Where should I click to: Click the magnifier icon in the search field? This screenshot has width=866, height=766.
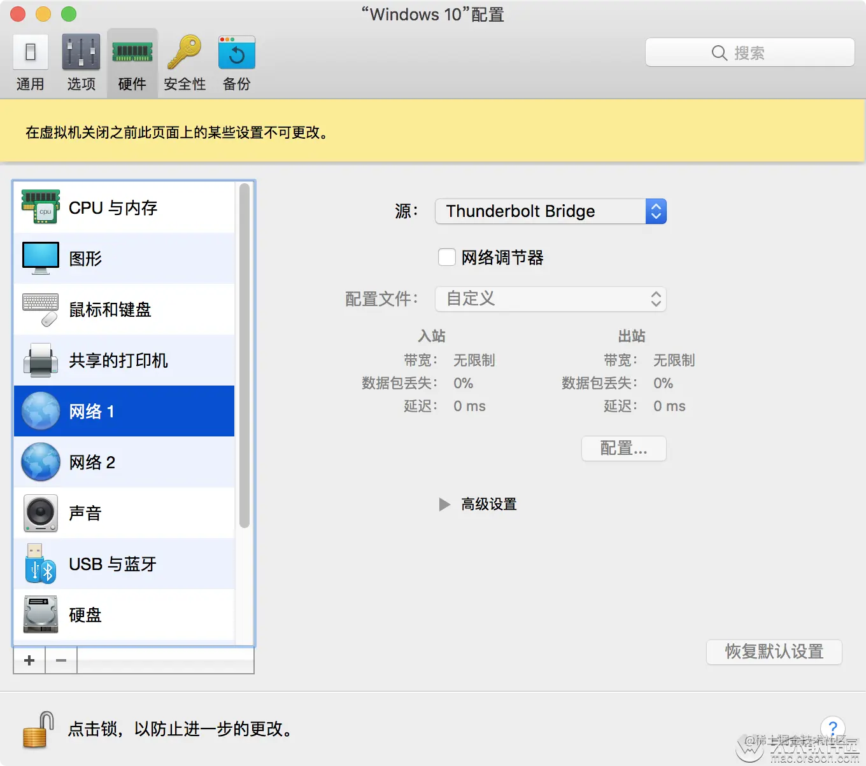(x=720, y=53)
